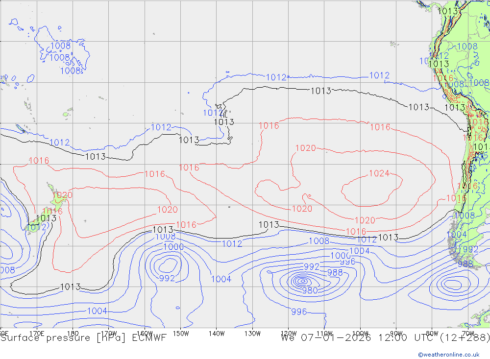Click the 1020 label directly below the 1024 high
Screen dimensions: 490x359
(365, 220)
